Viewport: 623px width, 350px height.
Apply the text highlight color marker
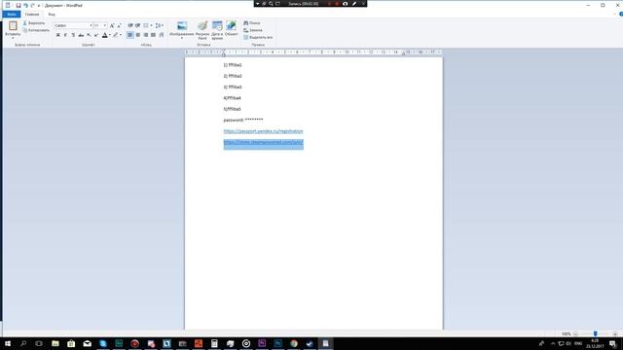(x=115, y=35)
